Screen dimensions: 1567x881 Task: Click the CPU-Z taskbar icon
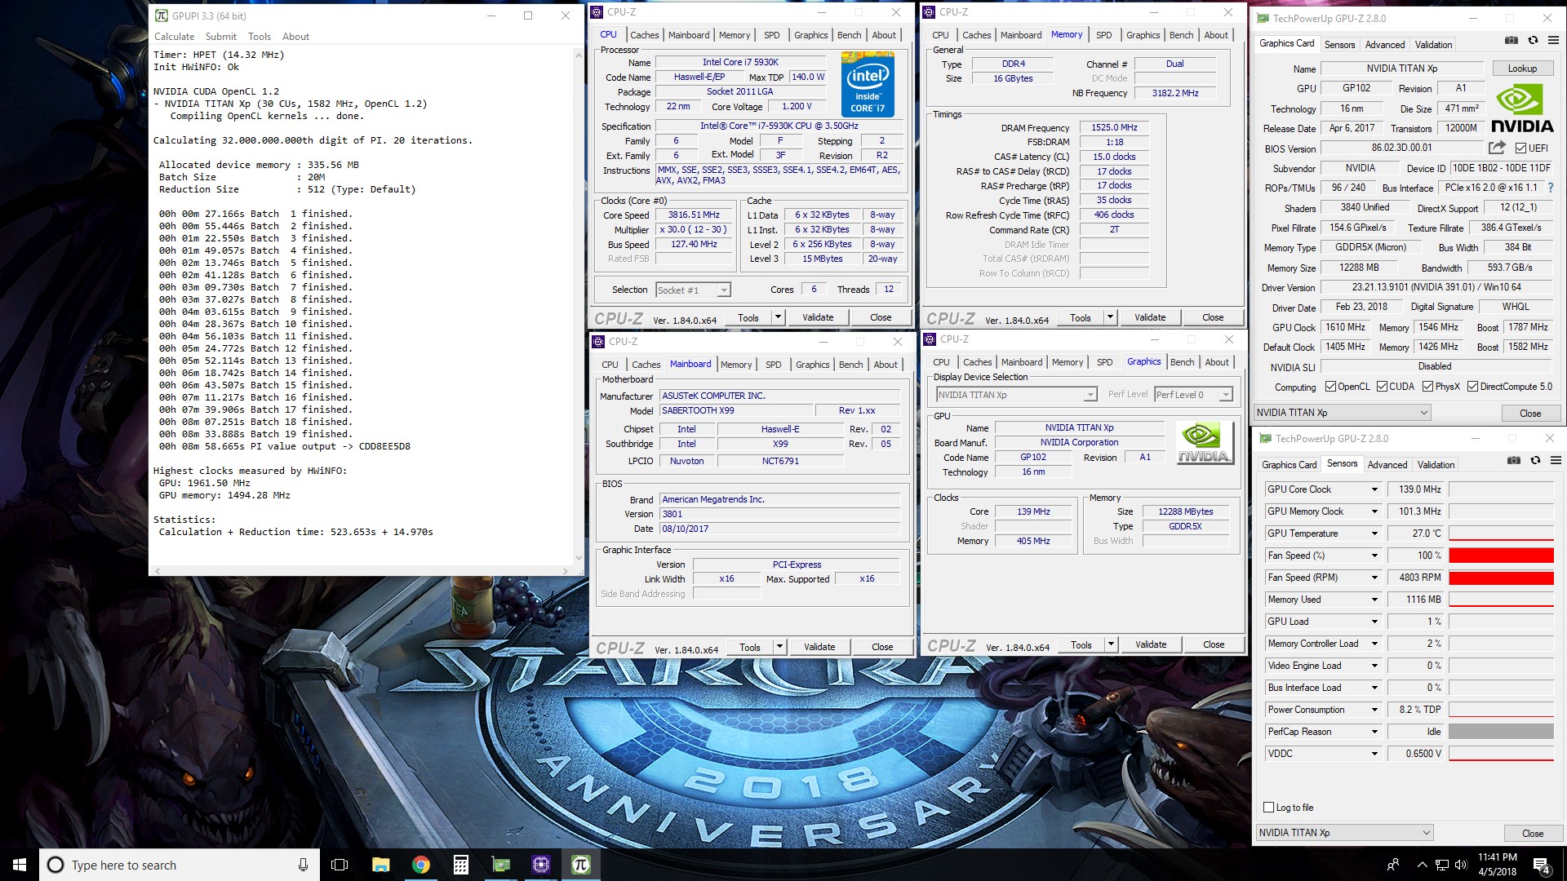[x=540, y=865]
